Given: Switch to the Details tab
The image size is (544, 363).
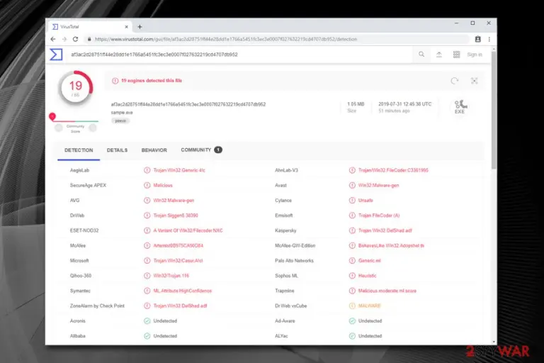Looking at the screenshot, I should tap(118, 150).
